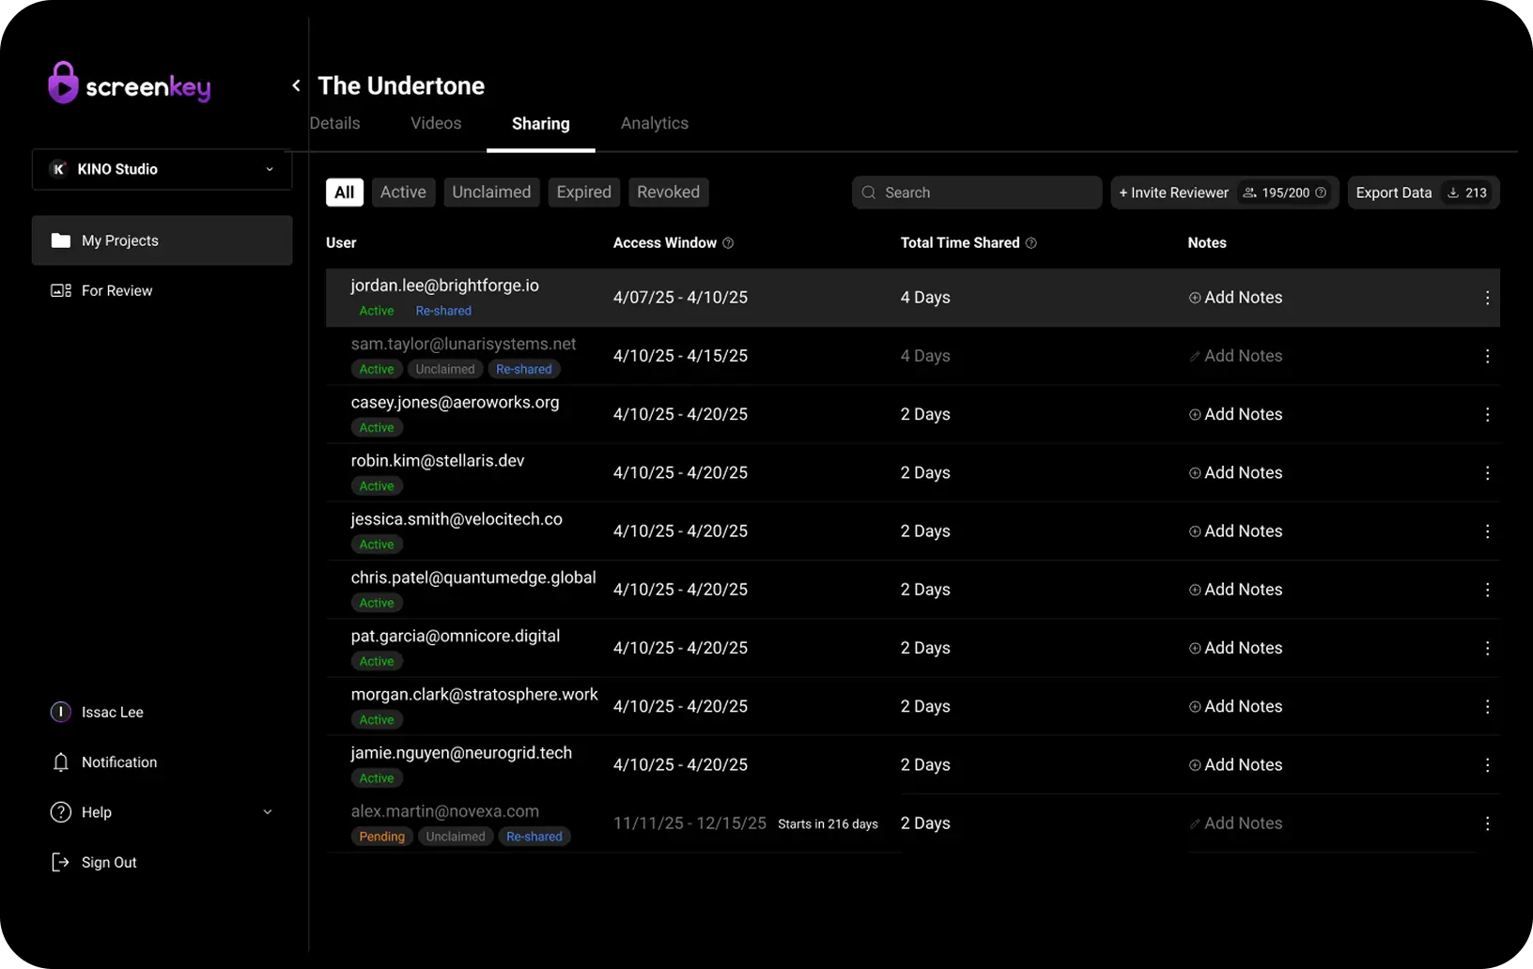Viewport: 1533px width, 969px height.
Task: Open three-dot menu for casey.jones@aeroworks.org
Action: tap(1487, 414)
